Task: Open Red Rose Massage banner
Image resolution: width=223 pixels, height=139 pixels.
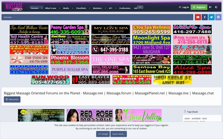Action: tap(90, 115)
